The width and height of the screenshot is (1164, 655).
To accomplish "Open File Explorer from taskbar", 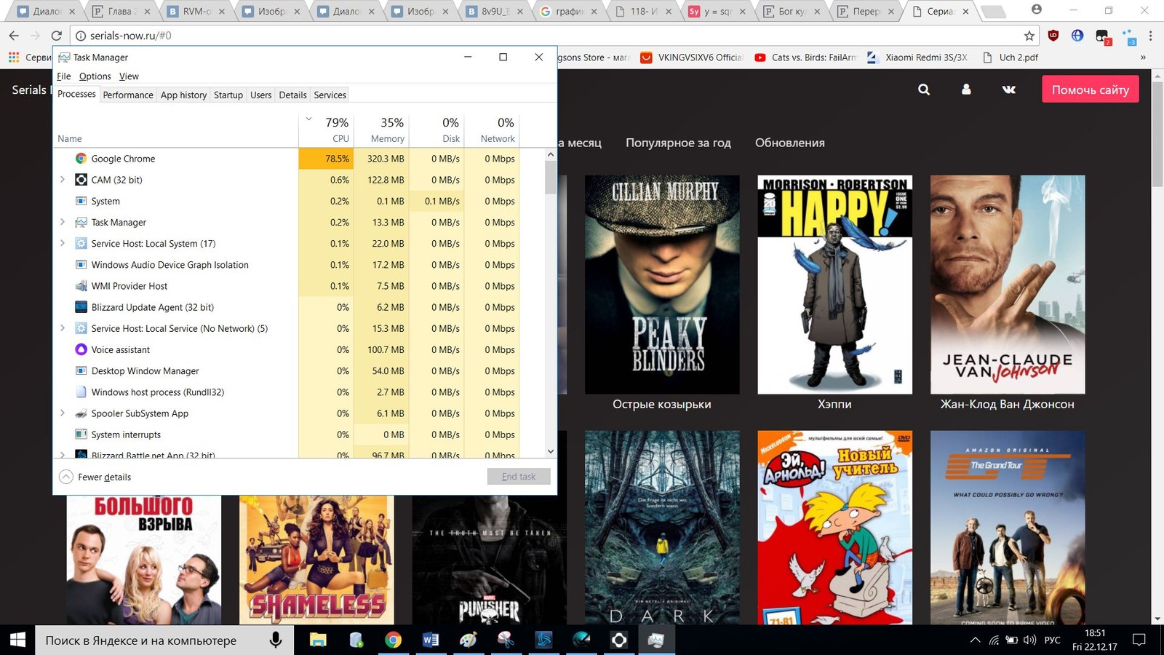I will click(318, 640).
